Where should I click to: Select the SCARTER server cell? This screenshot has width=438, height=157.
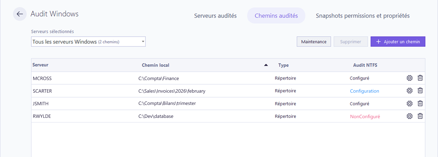tap(42, 91)
